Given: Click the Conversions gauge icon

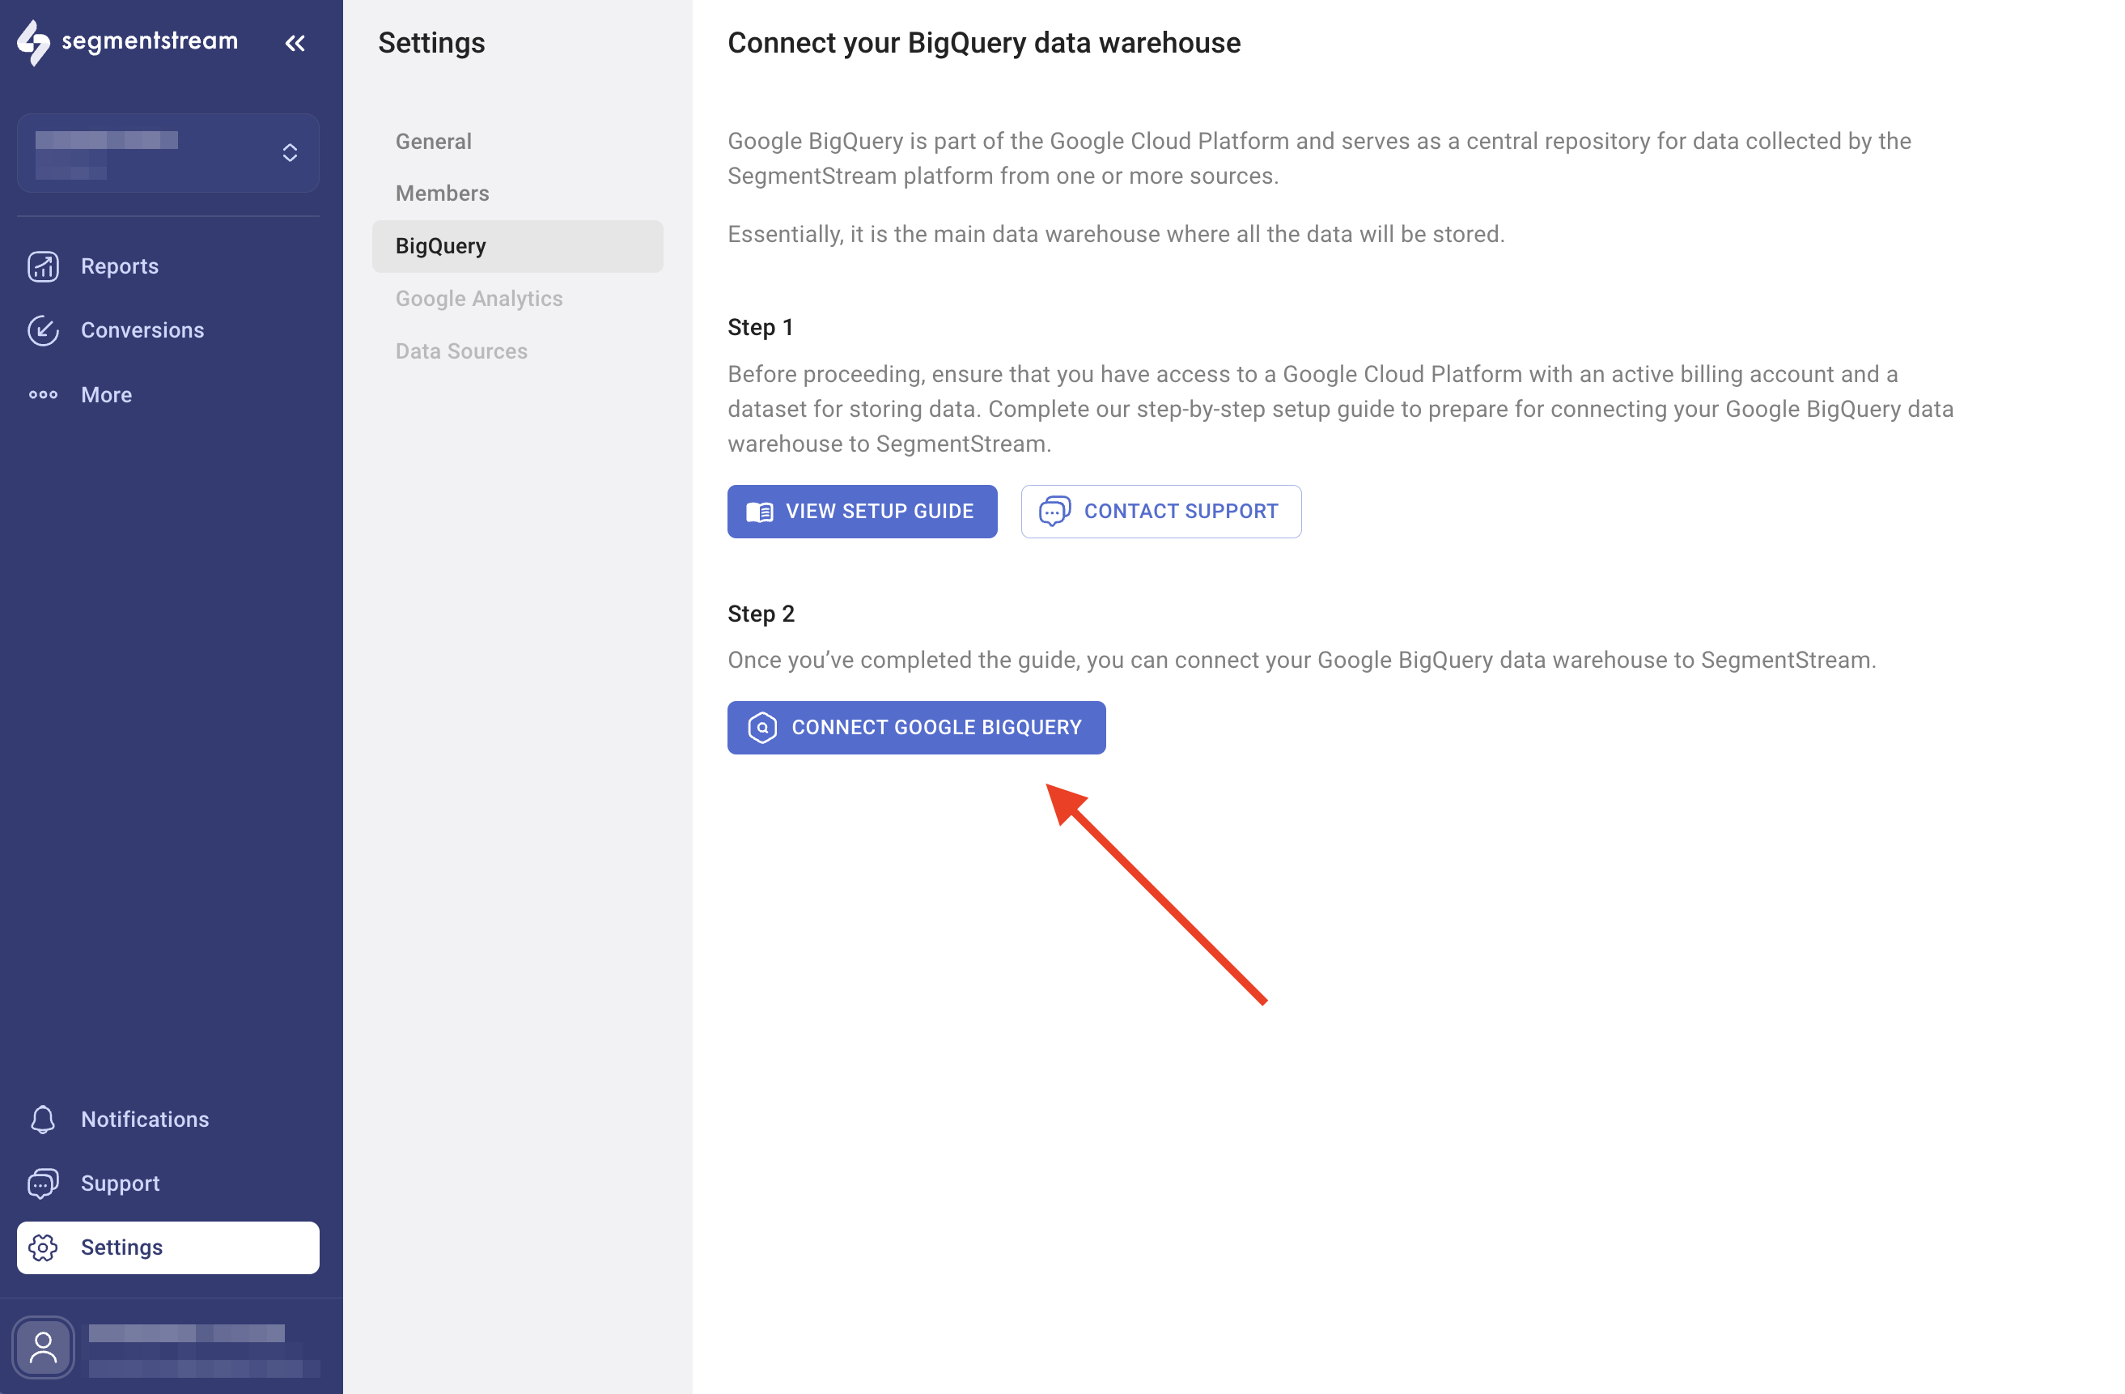Looking at the screenshot, I should [x=43, y=330].
